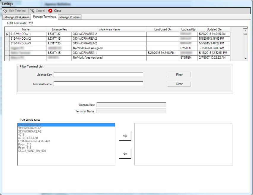Select Room_315 in the work area list
The width and height of the screenshot is (253, 195).
click(x=66, y=144)
